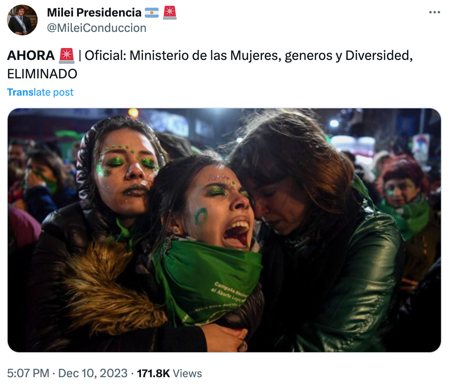Click the Dec 10, 2023 date

click(x=93, y=373)
